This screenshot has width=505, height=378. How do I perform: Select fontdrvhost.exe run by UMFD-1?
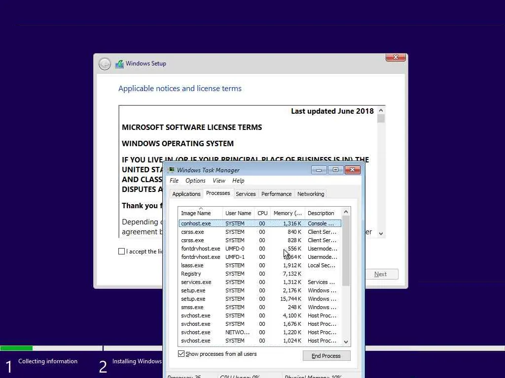tap(260, 257)
